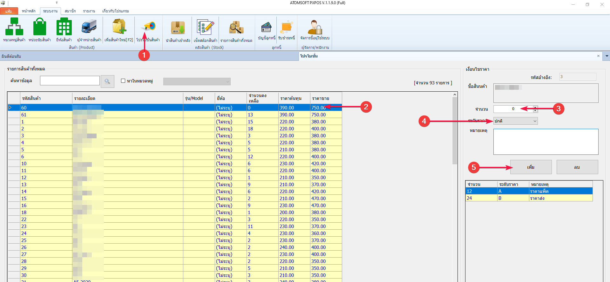Click the เพิ่ม add button
610x282 pixels.
(531, 167)
